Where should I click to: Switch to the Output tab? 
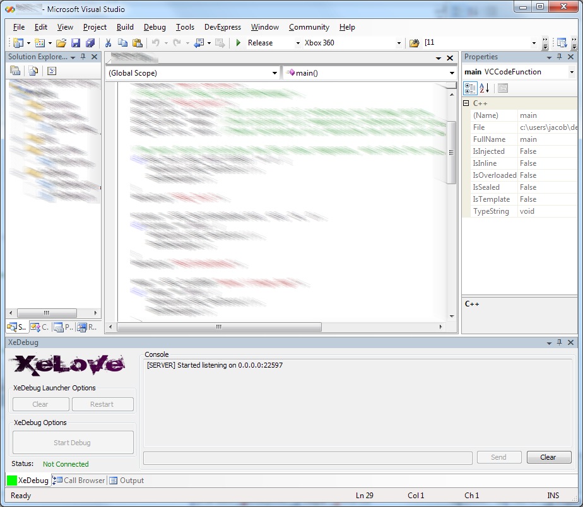tap(127, 481)
